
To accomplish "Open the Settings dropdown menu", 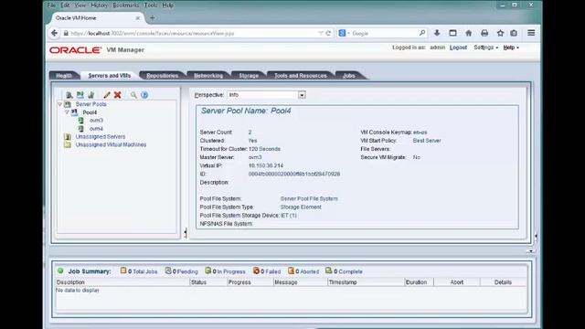I will pyautogui.click(x=485, y=48).
